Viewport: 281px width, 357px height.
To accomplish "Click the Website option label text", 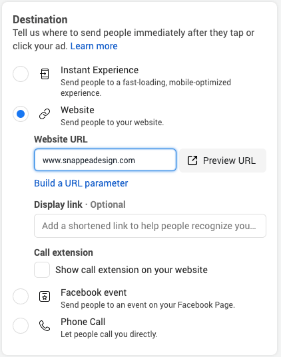I will 77,110.
